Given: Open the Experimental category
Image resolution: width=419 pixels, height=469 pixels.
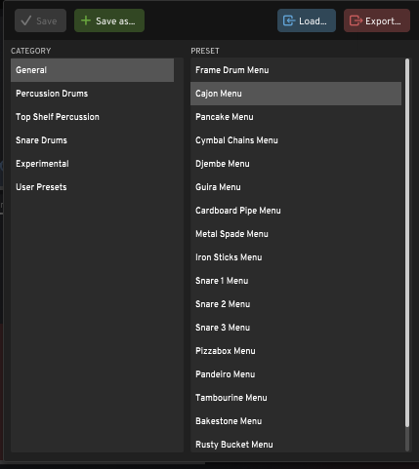Looking at the screenshot, I should (92, 164).
